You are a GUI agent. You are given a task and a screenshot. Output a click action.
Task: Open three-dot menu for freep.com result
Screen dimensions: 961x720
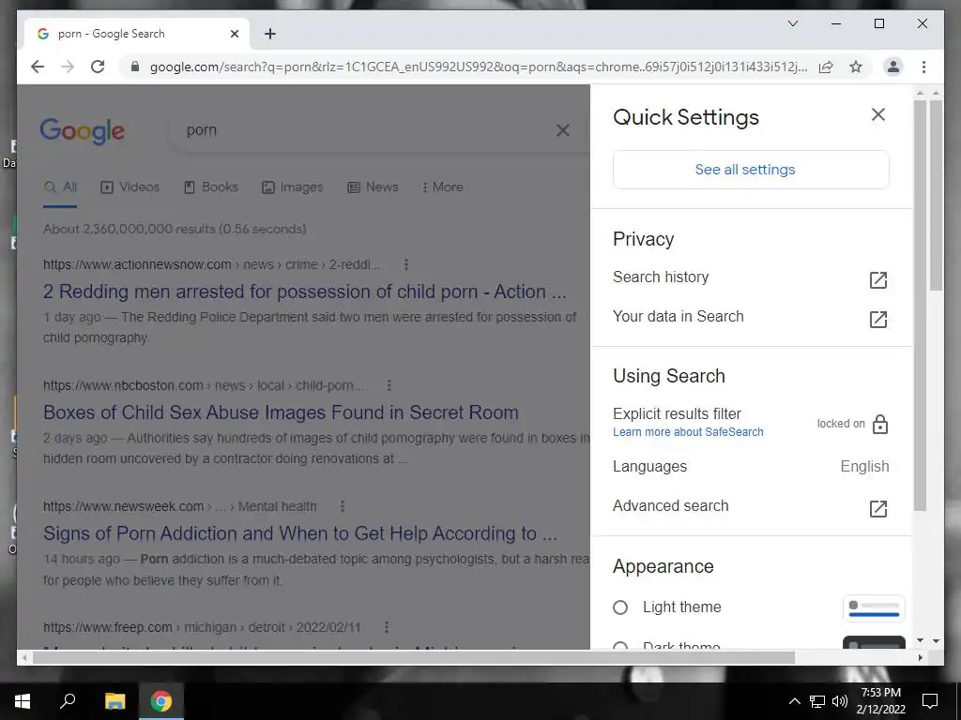[x=386, y=627]
